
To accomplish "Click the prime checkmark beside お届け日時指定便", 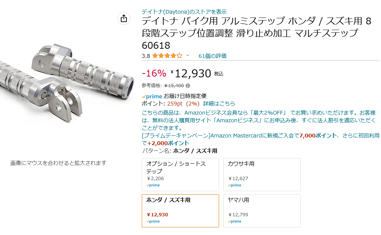I will click(145, 96).
